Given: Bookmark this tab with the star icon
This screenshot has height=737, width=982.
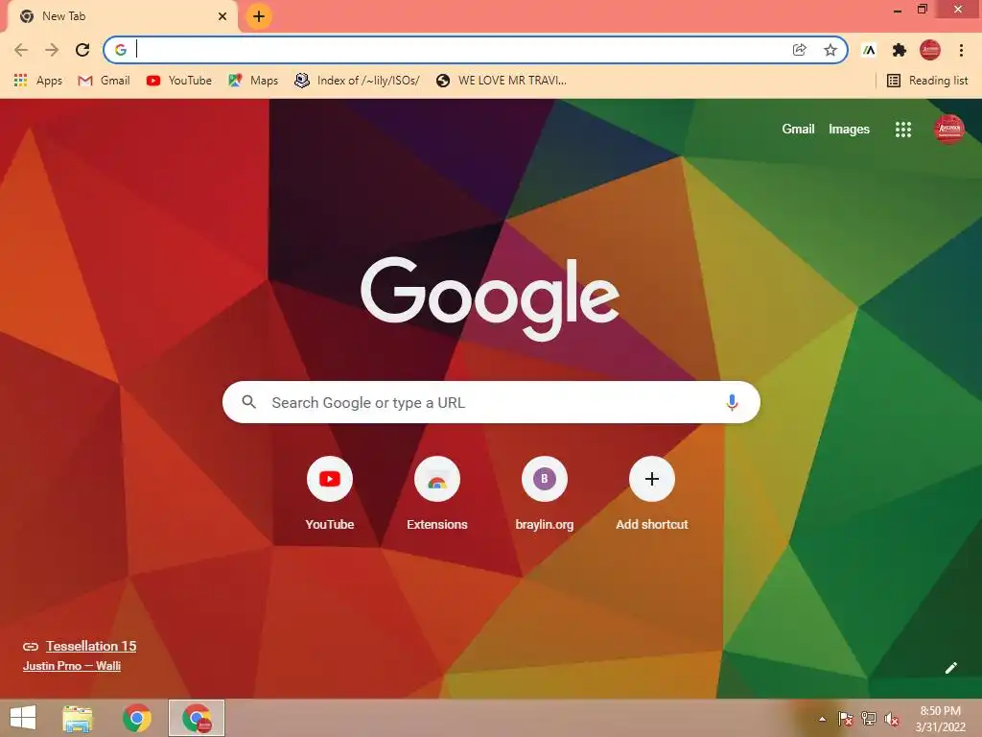Looking at the screenshot, I should (830, 50).
